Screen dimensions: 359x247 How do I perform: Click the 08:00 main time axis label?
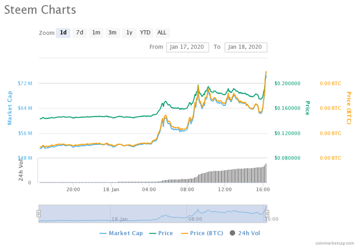(x=187, y=190)
